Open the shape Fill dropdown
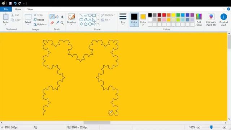This screenshot has height=130, width=231. 106,19
